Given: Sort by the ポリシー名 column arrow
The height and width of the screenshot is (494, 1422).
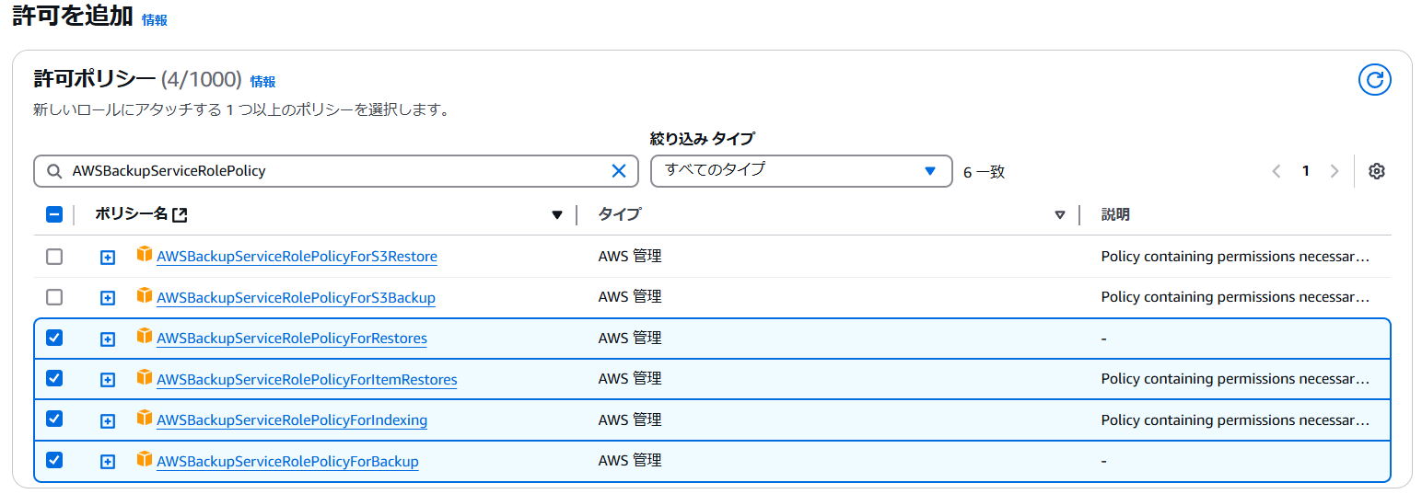Looking at the screenshot, I should 556,215.
